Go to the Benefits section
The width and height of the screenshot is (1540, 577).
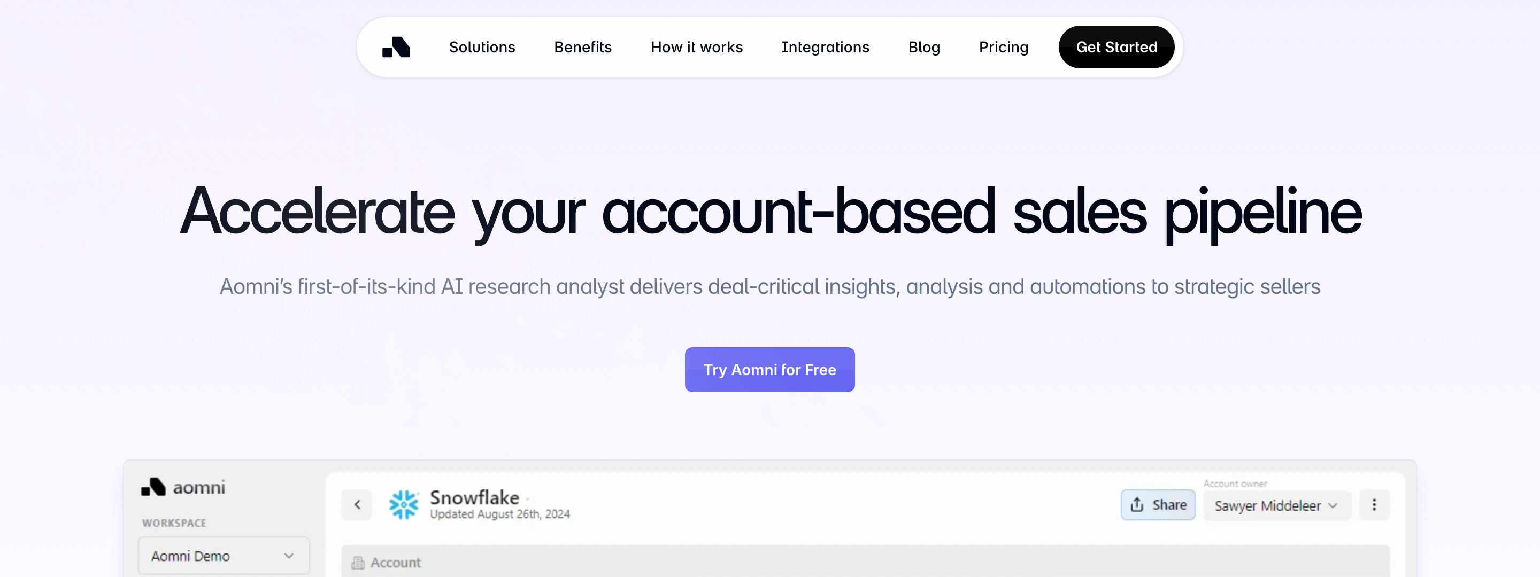(582, 47)
